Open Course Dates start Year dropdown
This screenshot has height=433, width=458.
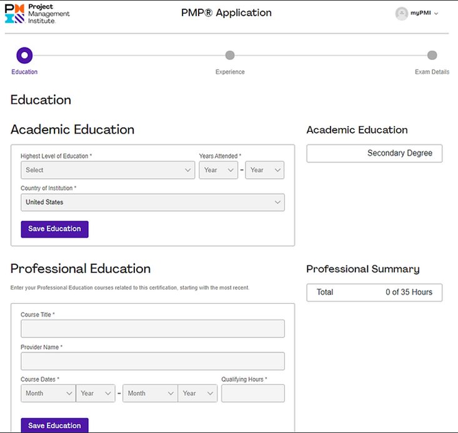tap(96, 393)
